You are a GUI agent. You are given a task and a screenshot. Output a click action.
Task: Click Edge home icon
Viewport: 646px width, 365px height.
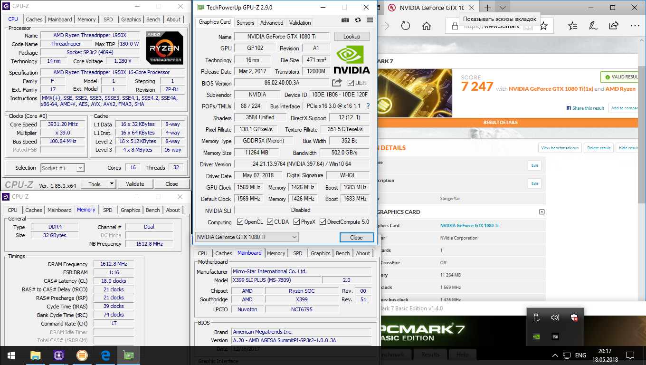coord(427,26)
